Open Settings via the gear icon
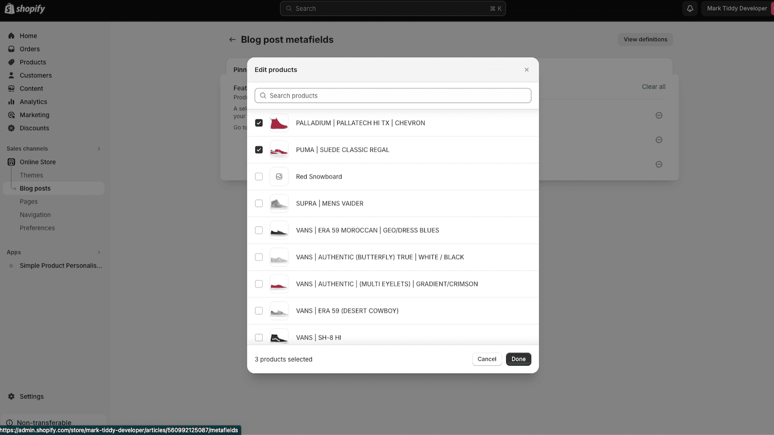Image resolution: width=774 pixels, height=435 pixels. [x=11, y=396]
